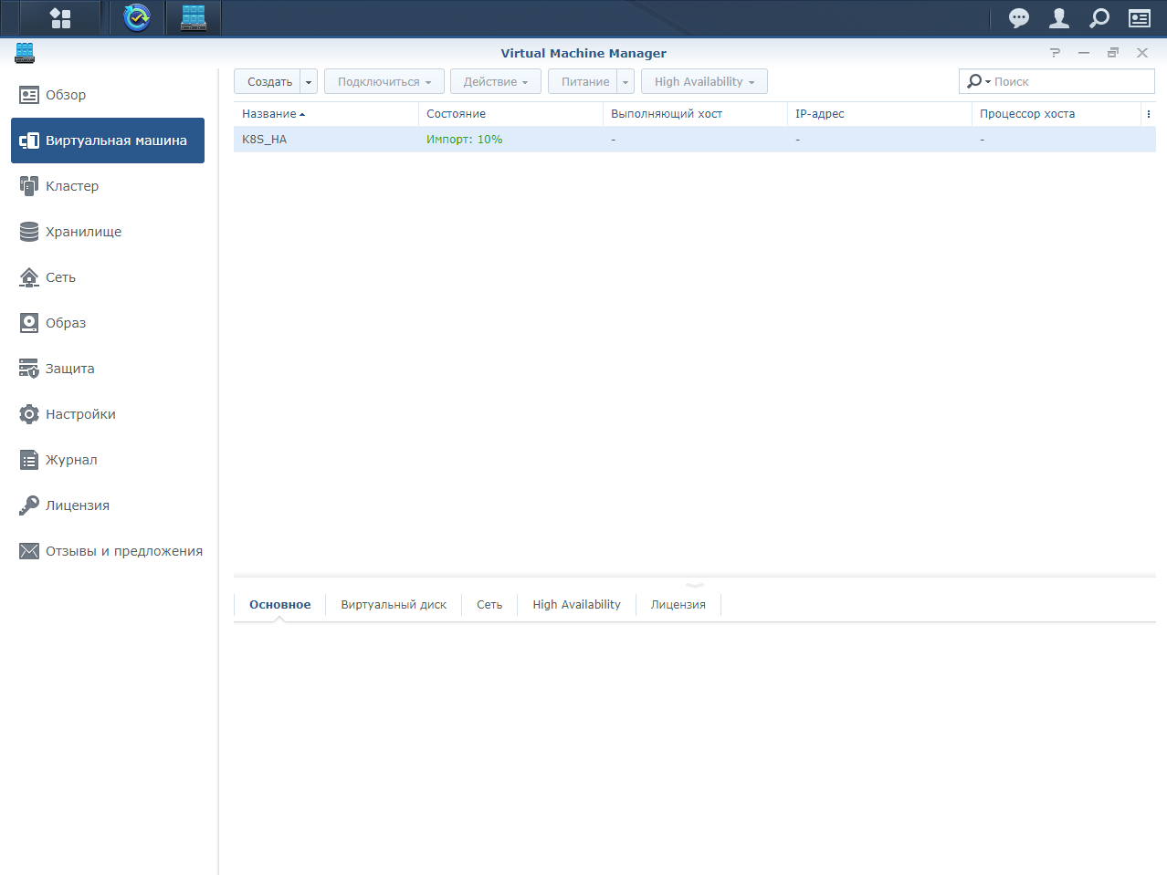1167x875 pixels.
Task: Open the Сеть sidebar section
Action: (108, 277)
